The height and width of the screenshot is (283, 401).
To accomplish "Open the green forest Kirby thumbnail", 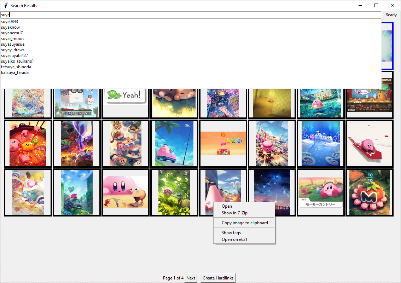I will (174, 192).
